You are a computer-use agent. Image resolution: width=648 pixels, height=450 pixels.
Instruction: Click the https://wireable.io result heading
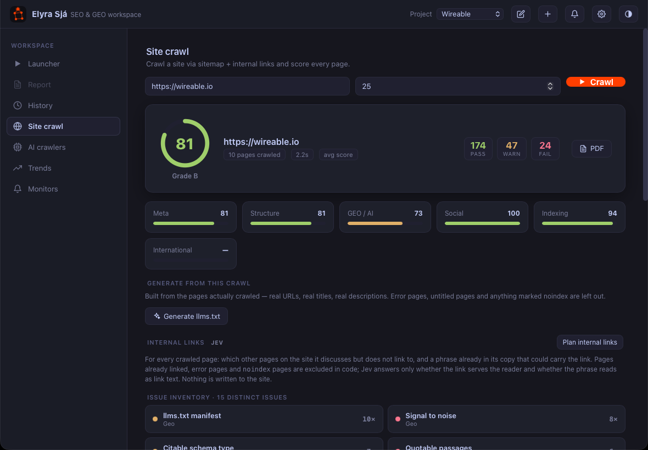click(261, 142)
